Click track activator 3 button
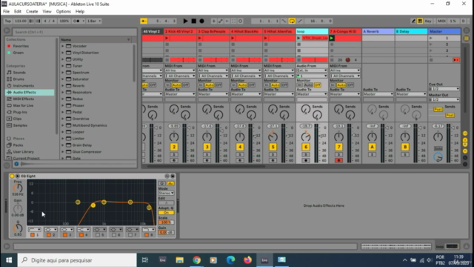The image size is (474, 267). (x=207, y=147)
